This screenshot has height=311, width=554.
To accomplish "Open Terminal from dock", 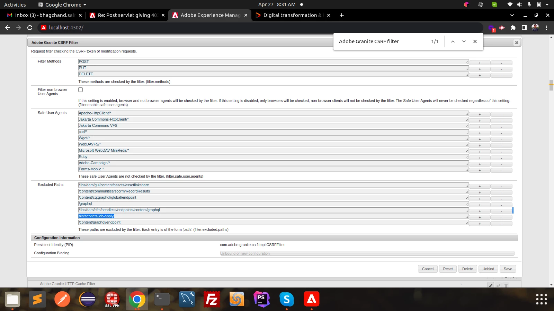I will (x=162, y=299).
